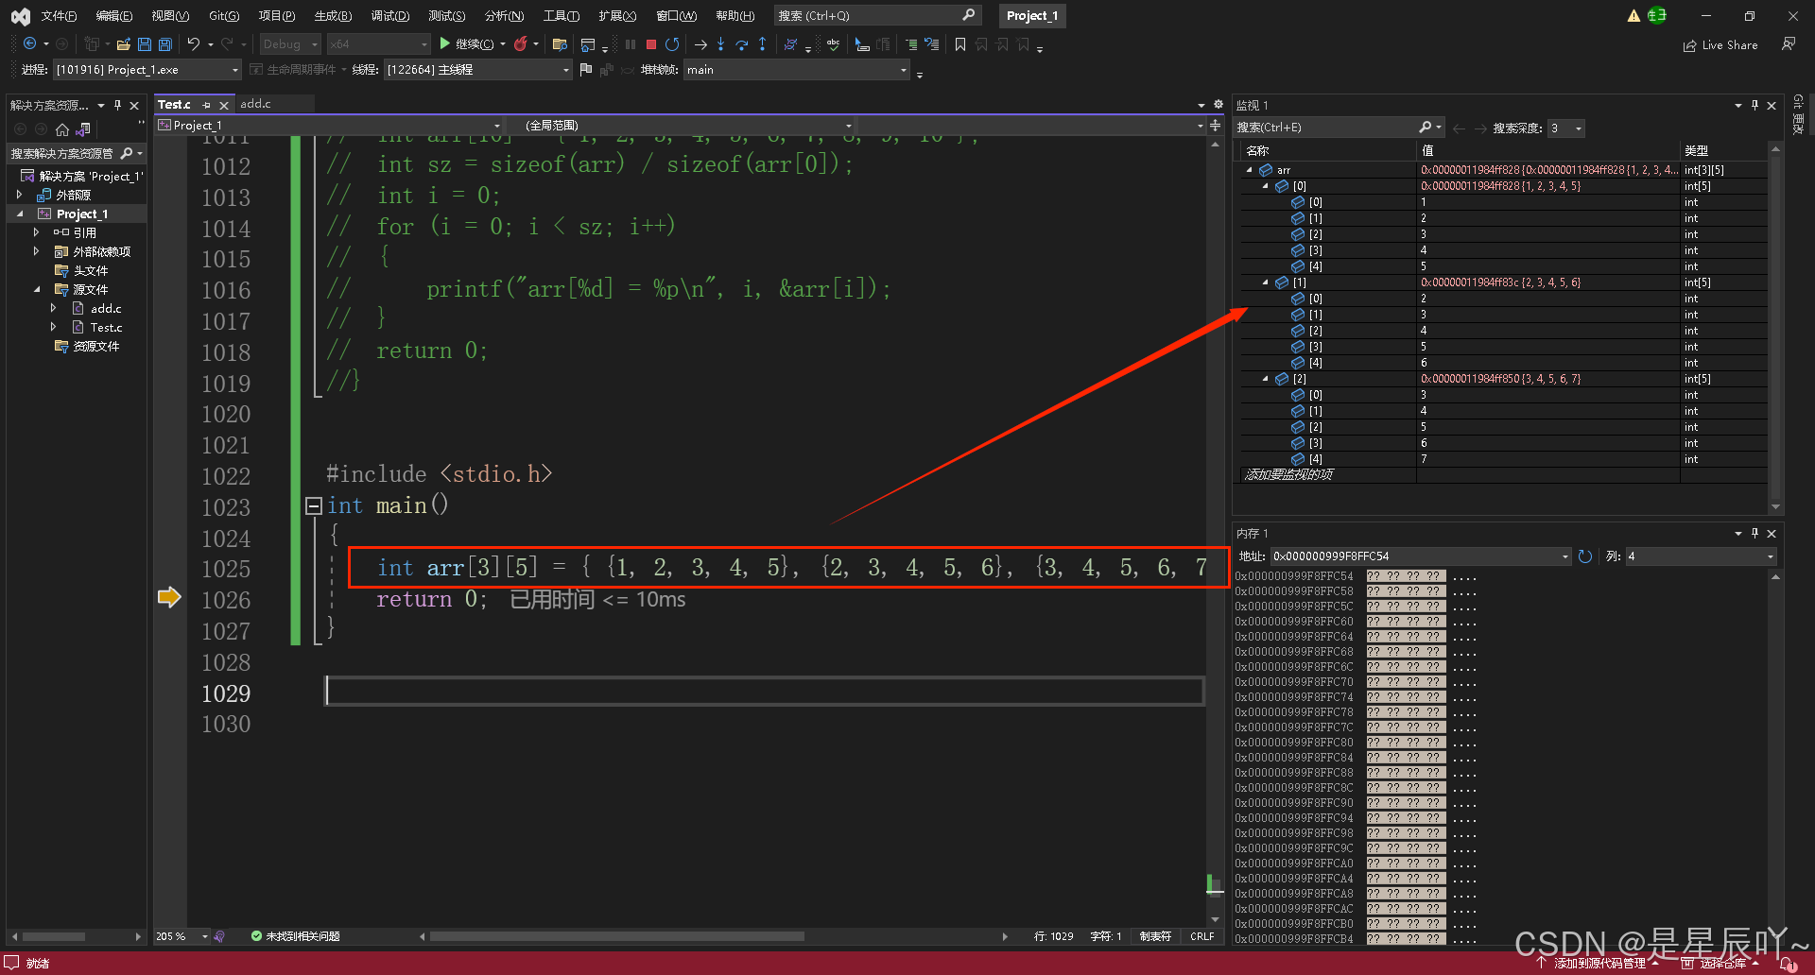Image resolution: width=1815 pixels, height=975 pixels.
Task: Click the Hot Reload flame icon
Action: point(520,43)
